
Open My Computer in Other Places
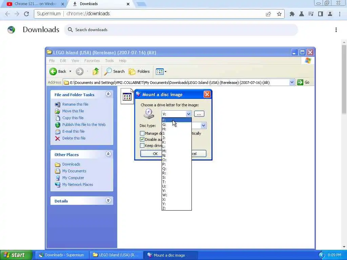(73, 178)
